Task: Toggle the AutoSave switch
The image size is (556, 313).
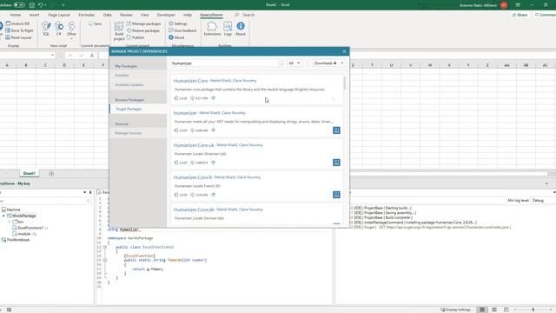Action: coord(19,5)
